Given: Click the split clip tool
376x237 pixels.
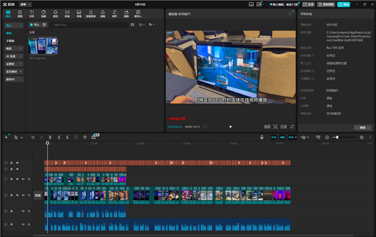Looking at the screenshot, I should tap(50, 137).
